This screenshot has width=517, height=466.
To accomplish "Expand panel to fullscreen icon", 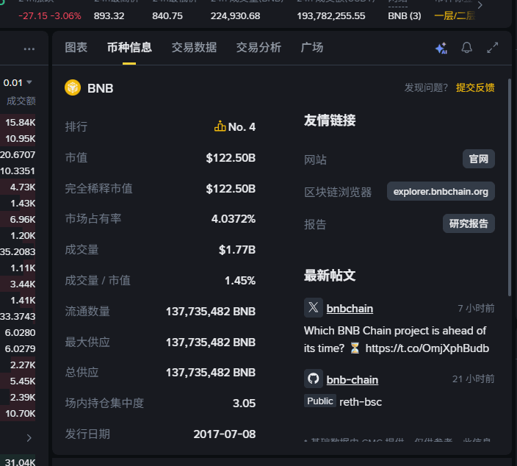I will 493,48.
